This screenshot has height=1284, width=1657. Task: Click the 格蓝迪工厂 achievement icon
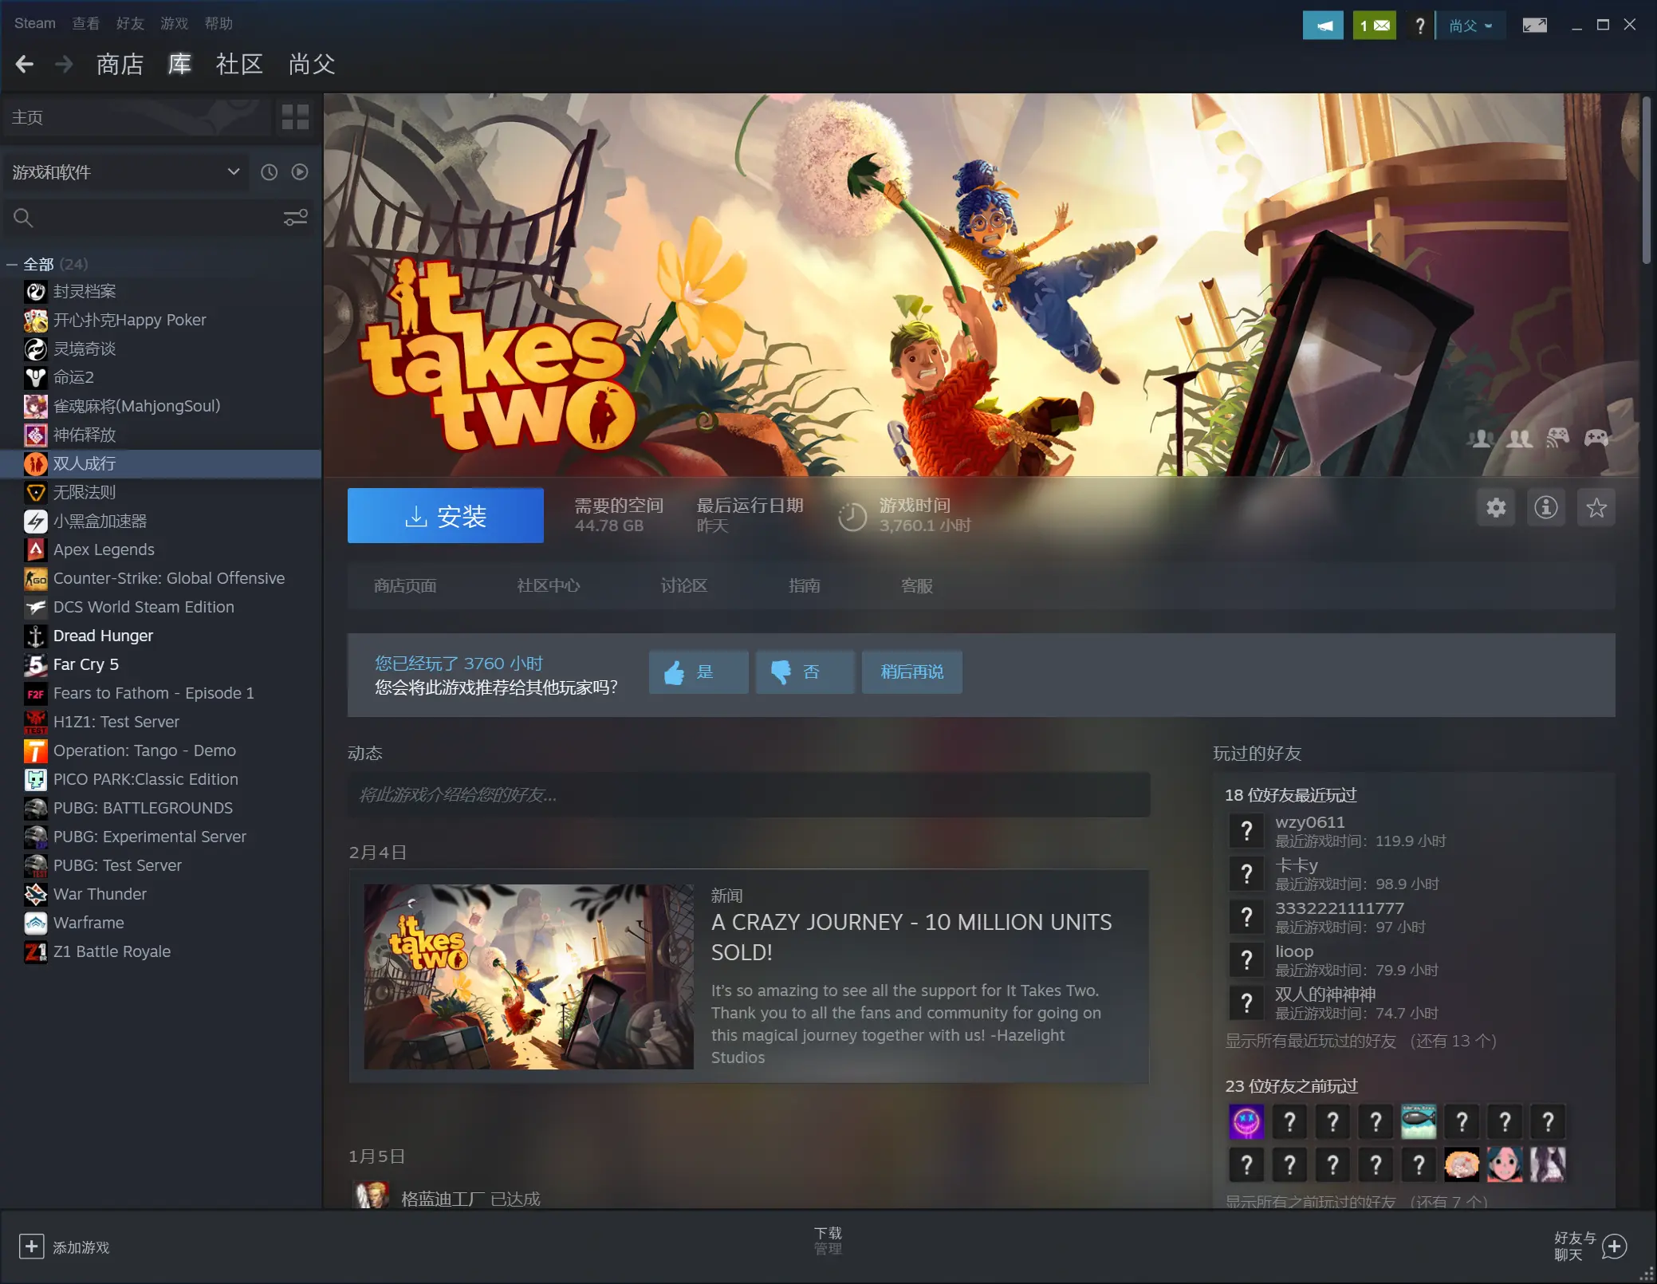371,1195
